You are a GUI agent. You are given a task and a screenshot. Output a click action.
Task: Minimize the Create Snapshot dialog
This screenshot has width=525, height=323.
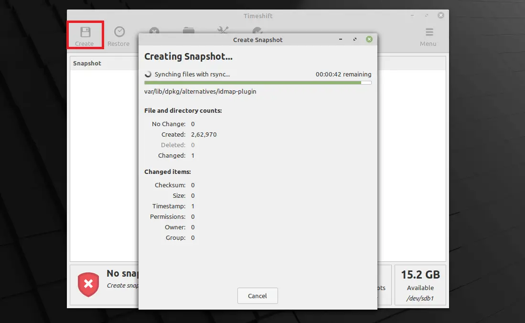(341, 40)
